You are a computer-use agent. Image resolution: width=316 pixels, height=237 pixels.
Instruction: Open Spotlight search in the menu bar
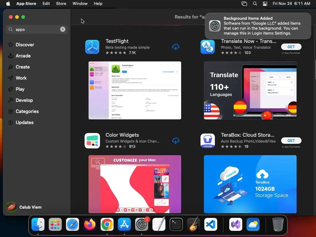click(255, 3)
